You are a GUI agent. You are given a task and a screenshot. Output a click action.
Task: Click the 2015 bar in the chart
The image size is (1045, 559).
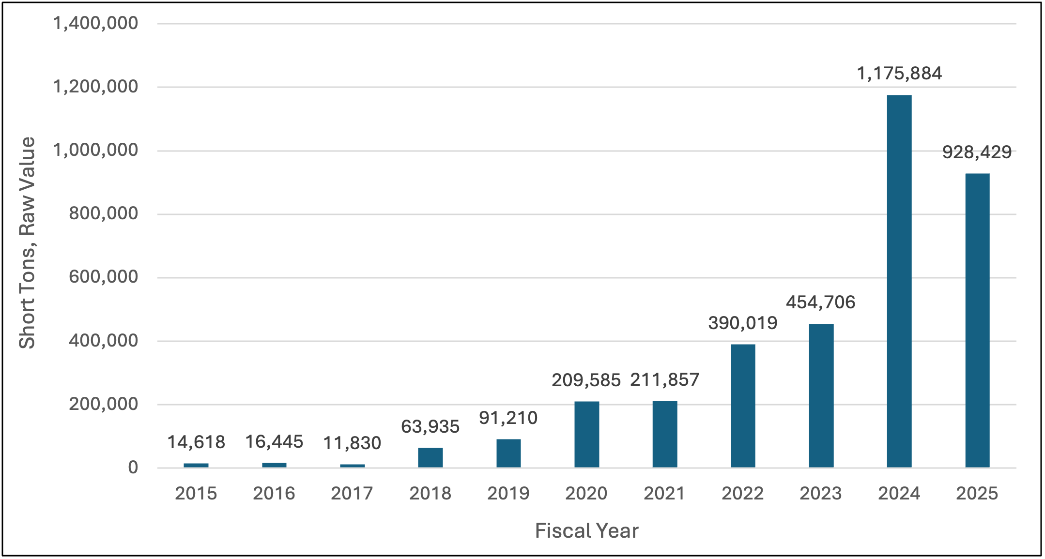coord(196,465)
